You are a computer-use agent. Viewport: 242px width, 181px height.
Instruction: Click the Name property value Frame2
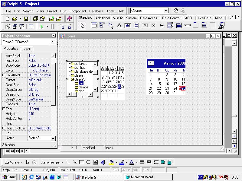coord(39,138)
